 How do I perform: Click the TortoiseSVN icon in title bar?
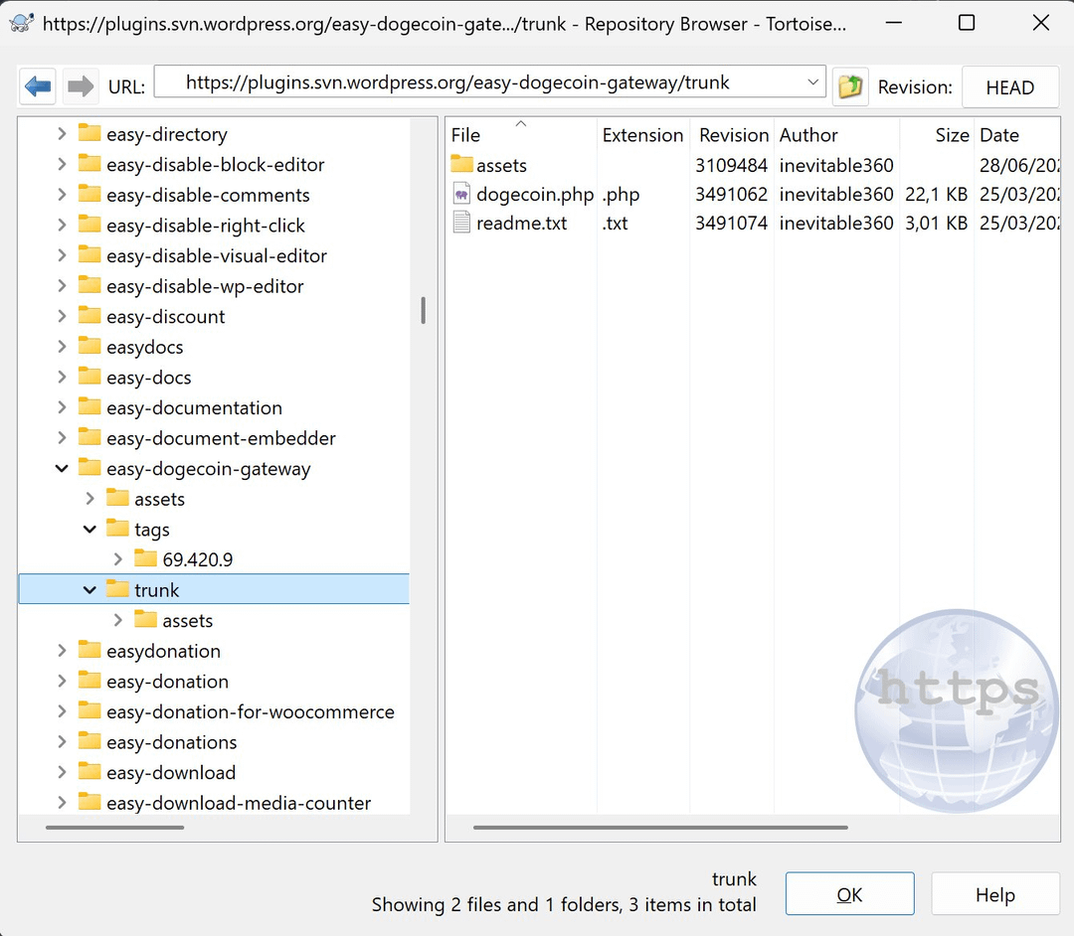[x=22, y=23]
